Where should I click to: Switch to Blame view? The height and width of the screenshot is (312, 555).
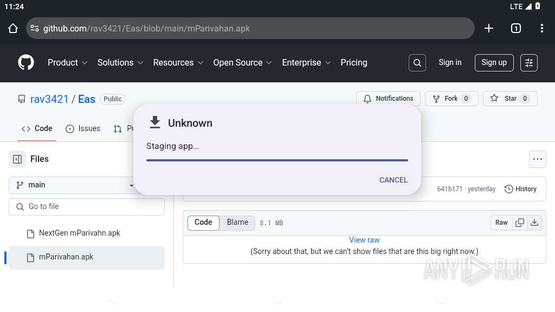coord(237,223)
